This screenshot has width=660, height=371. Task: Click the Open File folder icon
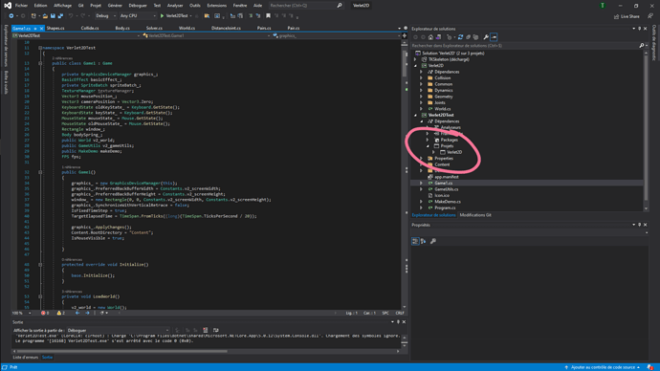[45, 16]
